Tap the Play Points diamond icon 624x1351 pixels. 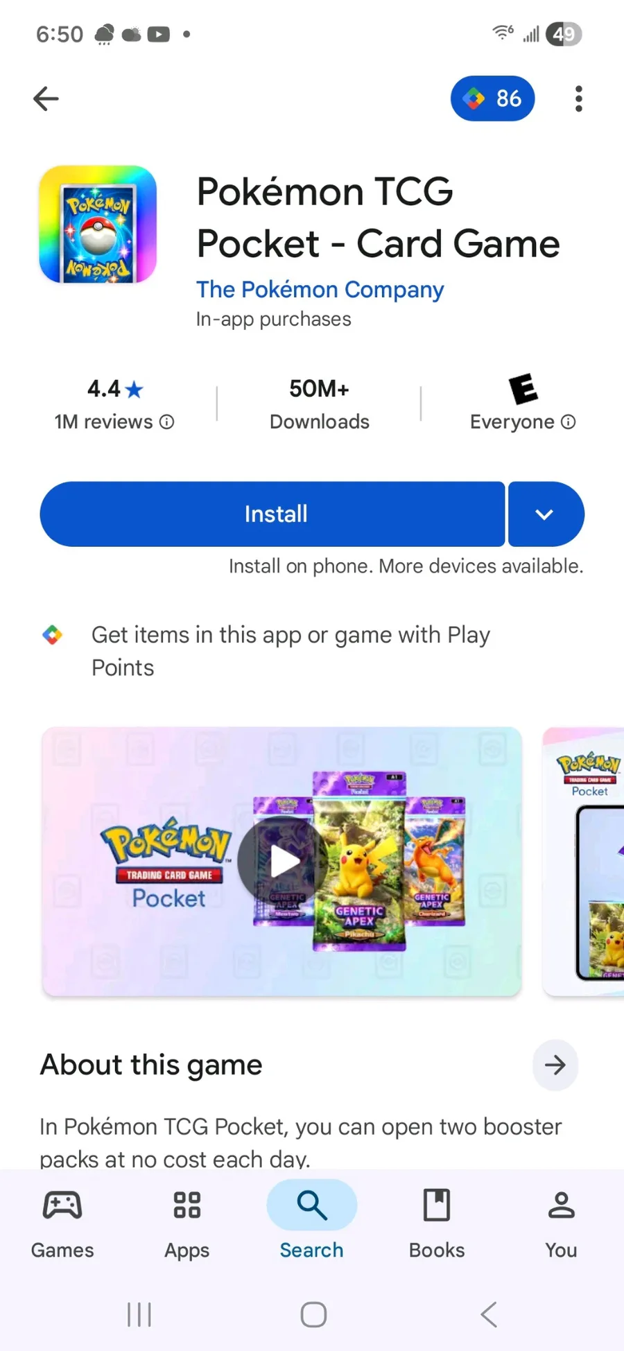click(53, 634)
